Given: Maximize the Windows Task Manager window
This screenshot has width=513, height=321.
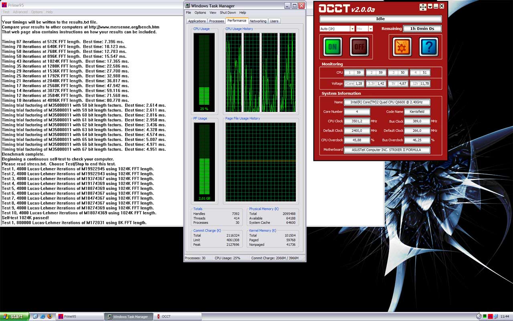Looking at the screenshot, I should coord(295,6).
